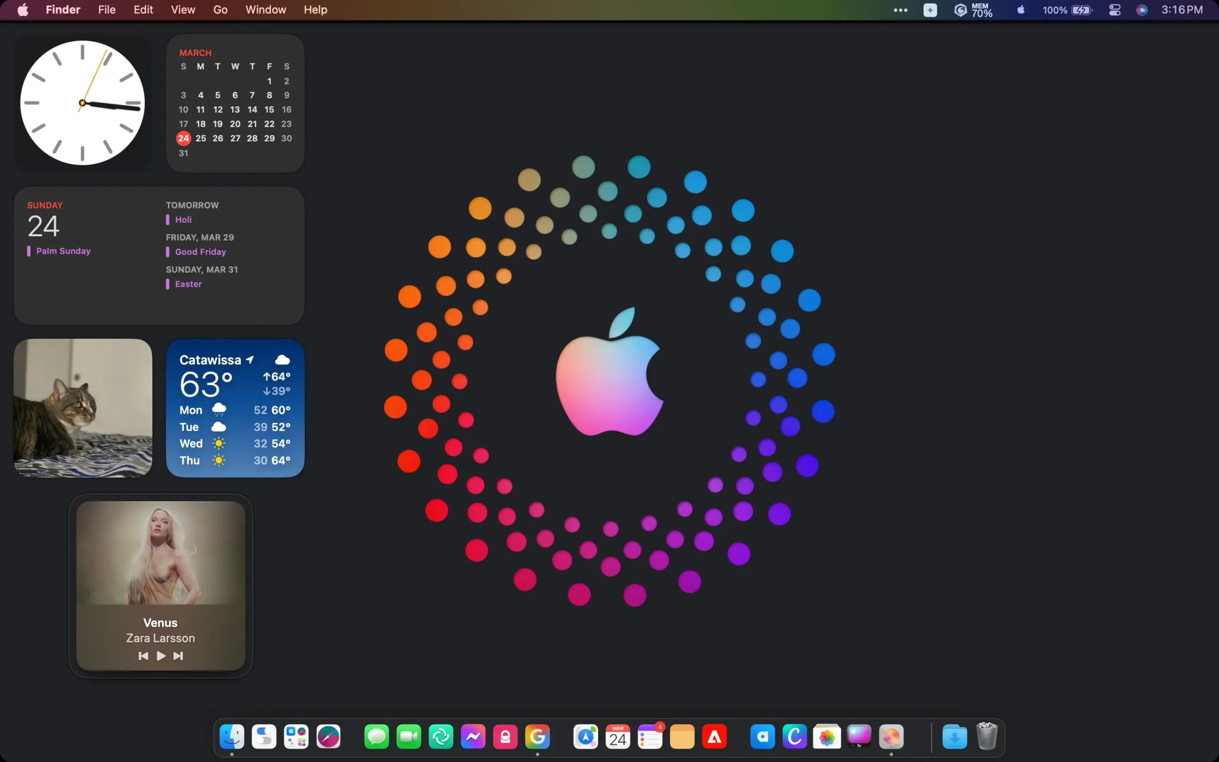This screenshot has width=1219, height=762.
Task: Skip to the previous track in the music widget
Action: (143, 656)
